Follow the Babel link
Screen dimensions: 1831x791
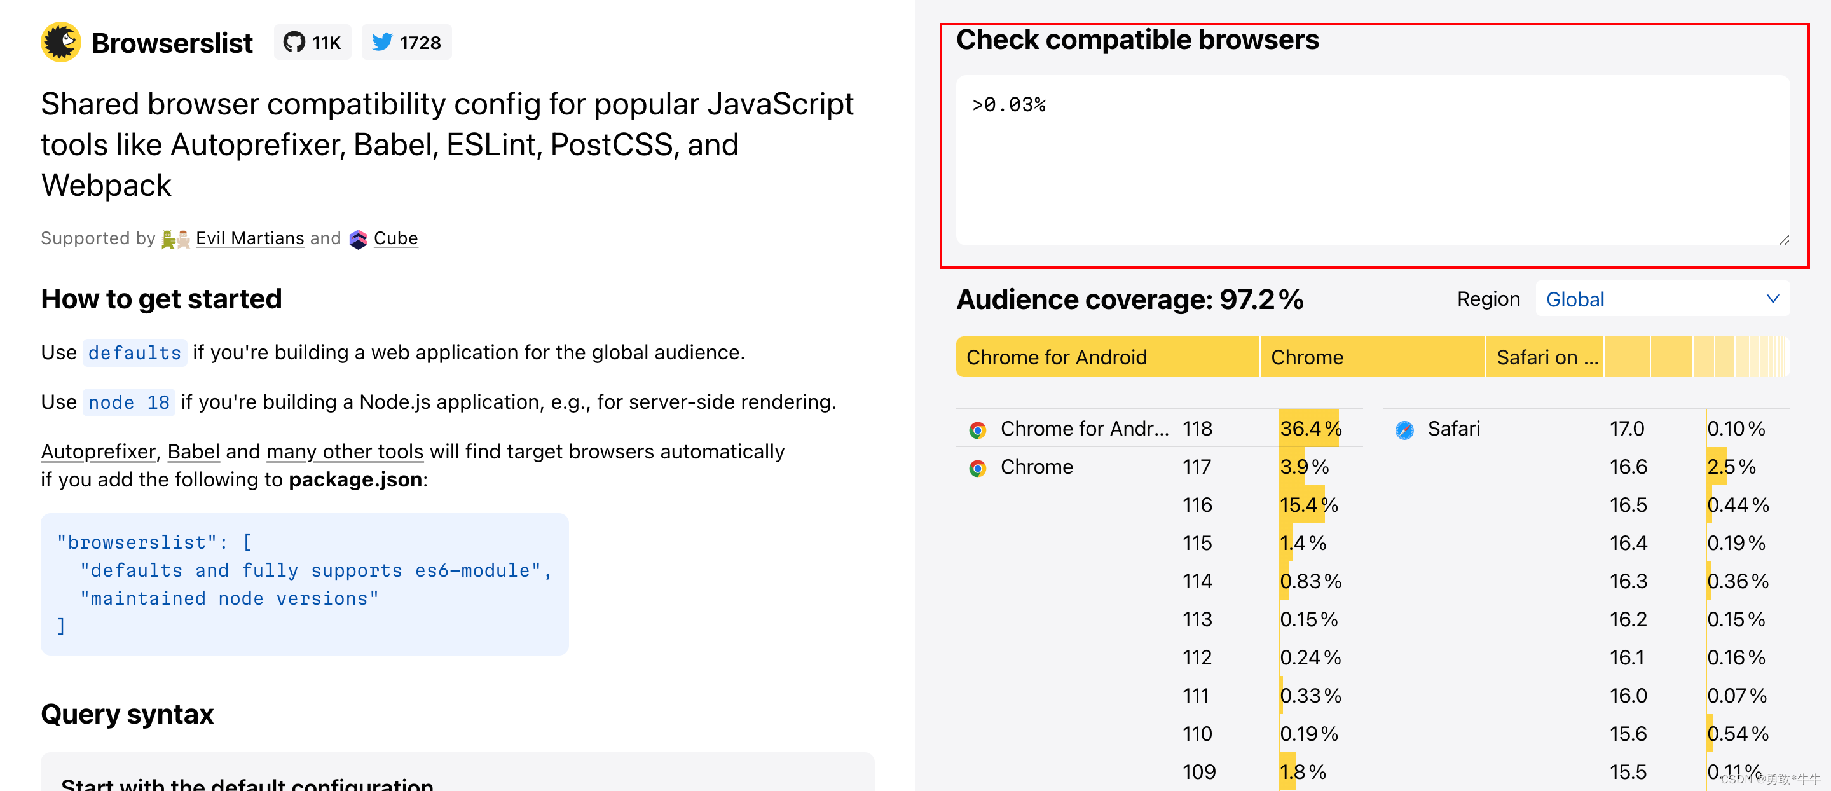(x=193, y=451)
